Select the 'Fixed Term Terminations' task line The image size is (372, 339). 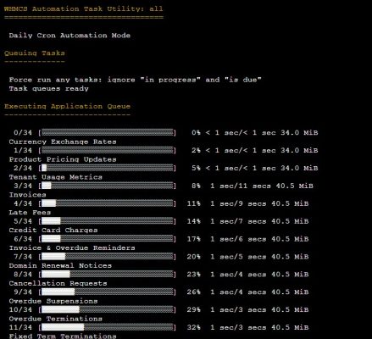pos(63,336)
